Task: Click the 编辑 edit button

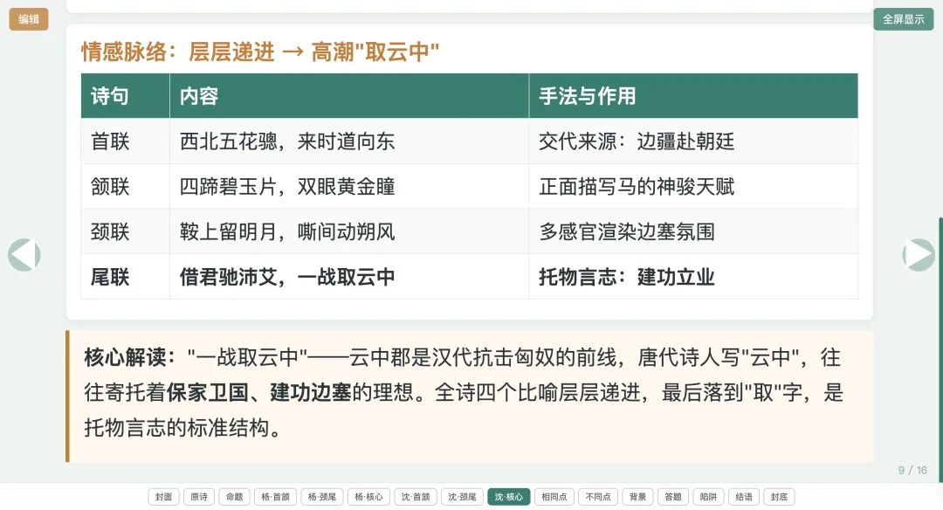Action: coord(28,19)
